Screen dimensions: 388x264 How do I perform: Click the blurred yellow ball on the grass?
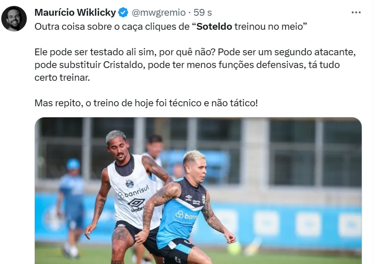pyautogui.click(x=234, y=248)
